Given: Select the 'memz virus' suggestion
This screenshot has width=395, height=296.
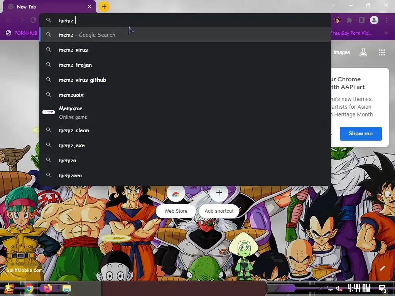Looking at the screenshot, I should click(185, 50).
